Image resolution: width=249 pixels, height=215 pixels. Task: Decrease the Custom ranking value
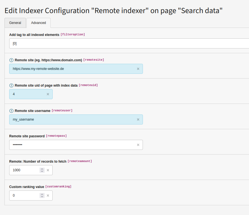pos(42,197)
